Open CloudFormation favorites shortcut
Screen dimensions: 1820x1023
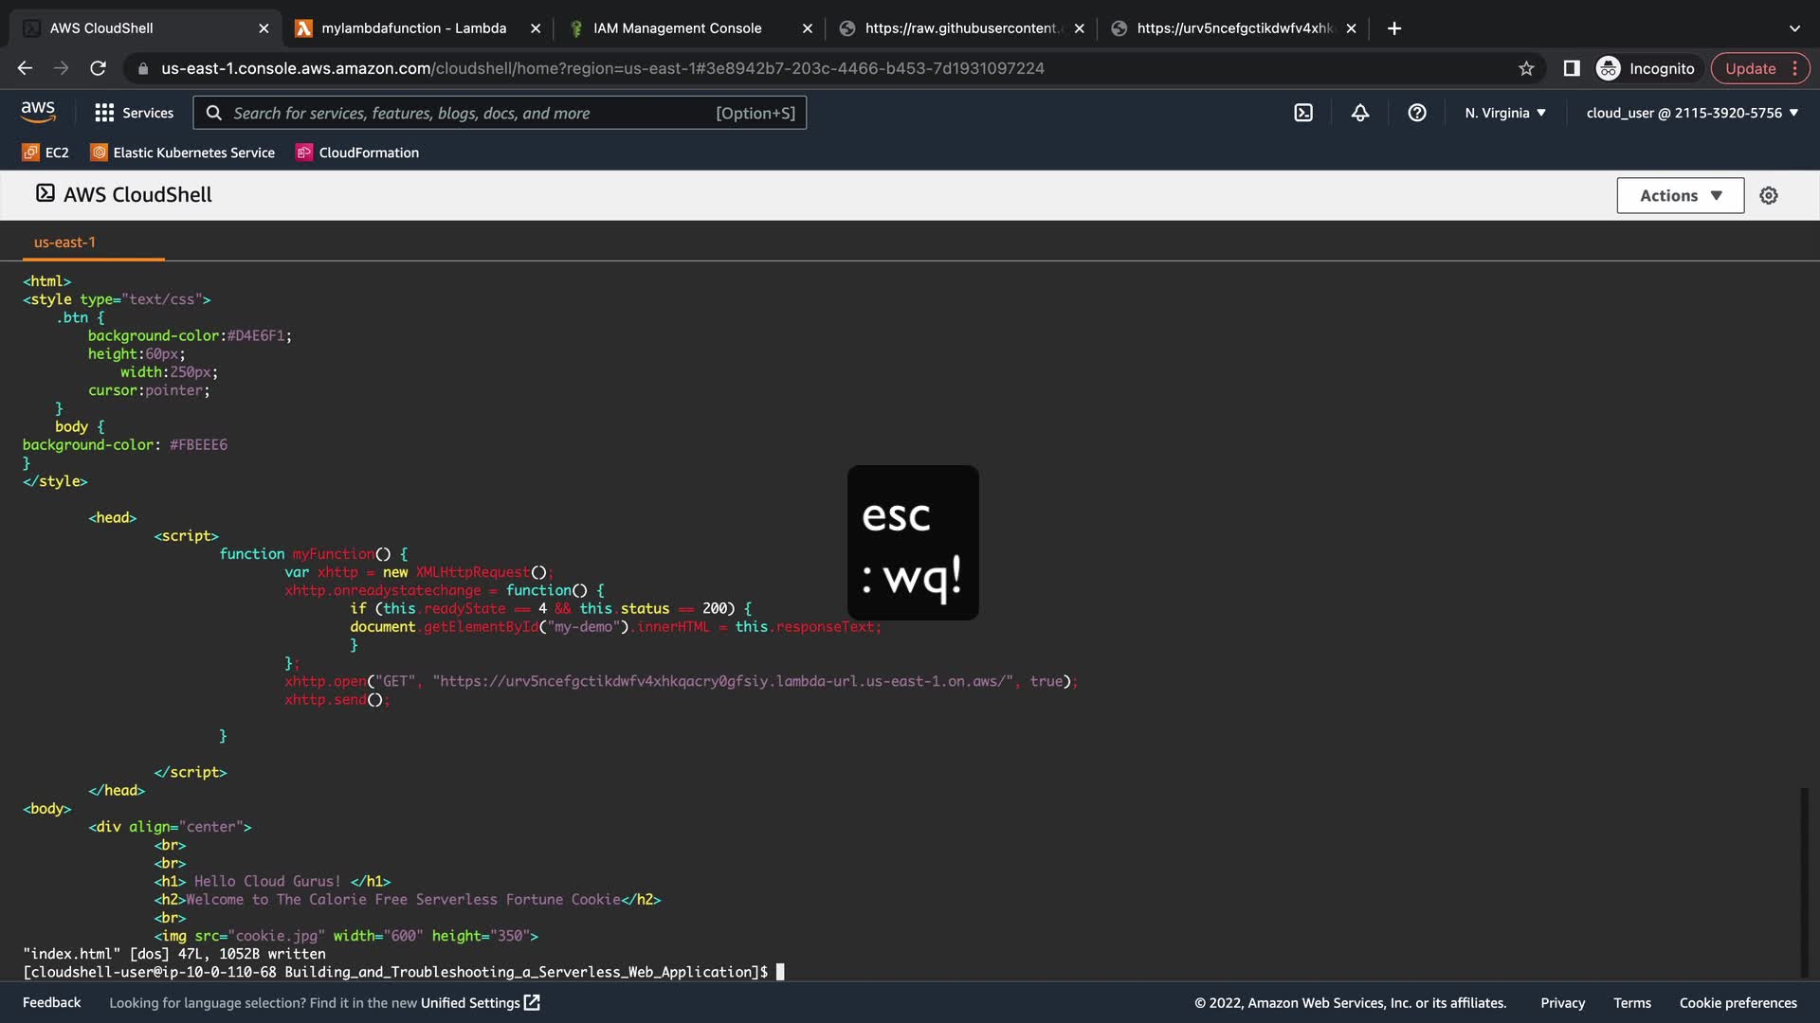[357, 153]
